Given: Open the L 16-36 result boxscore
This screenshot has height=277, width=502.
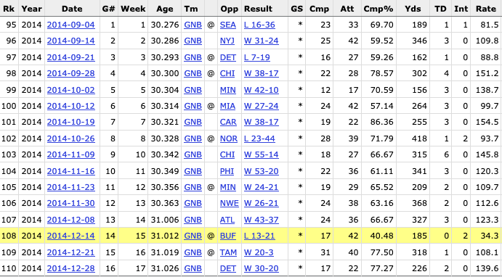Looking at the screenshot, I should tap(259, 25).
